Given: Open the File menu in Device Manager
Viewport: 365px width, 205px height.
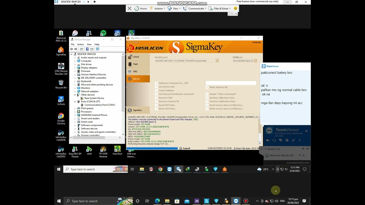Looking at the screenshot, I should [x=73, y=44].
